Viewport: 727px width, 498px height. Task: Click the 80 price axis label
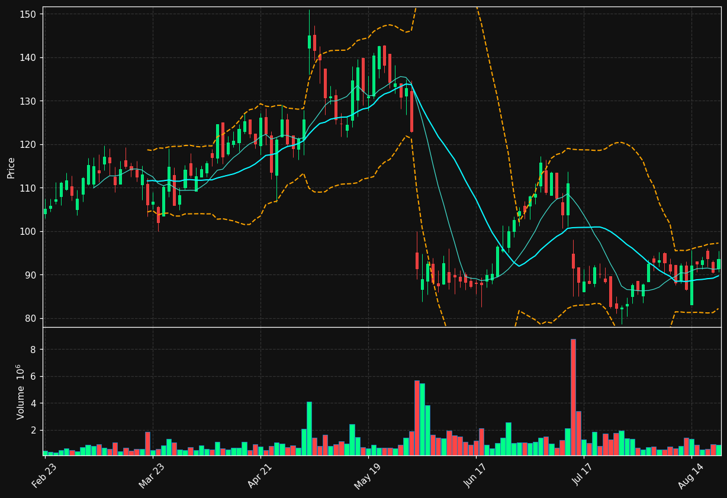31,319
